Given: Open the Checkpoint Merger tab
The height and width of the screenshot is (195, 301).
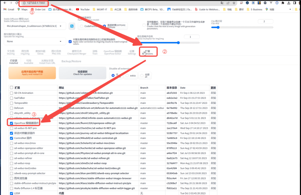Looking at the screenshot, I should 77,52.
